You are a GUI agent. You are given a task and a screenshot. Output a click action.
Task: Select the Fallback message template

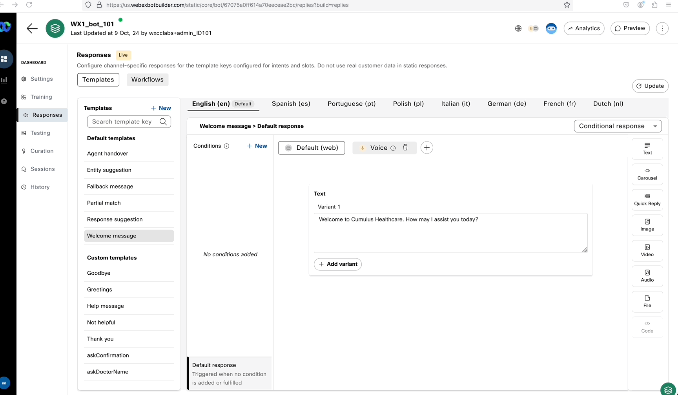click(110, 187)
